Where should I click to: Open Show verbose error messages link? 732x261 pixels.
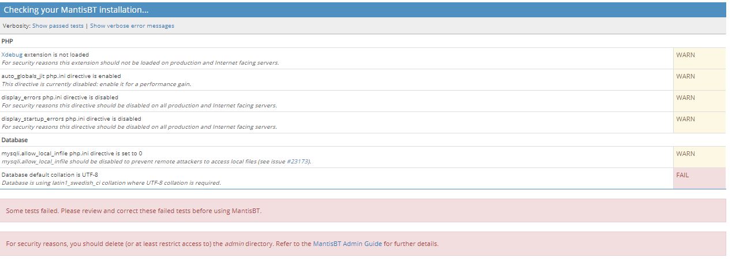coord(132,26)
